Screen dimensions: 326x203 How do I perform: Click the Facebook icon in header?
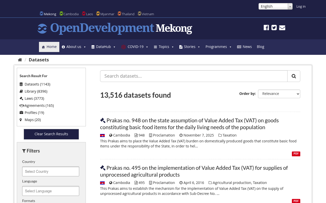266,28
